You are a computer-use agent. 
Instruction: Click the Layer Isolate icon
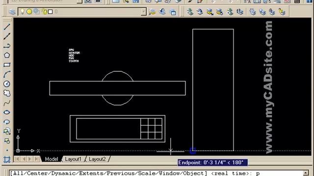209,12
